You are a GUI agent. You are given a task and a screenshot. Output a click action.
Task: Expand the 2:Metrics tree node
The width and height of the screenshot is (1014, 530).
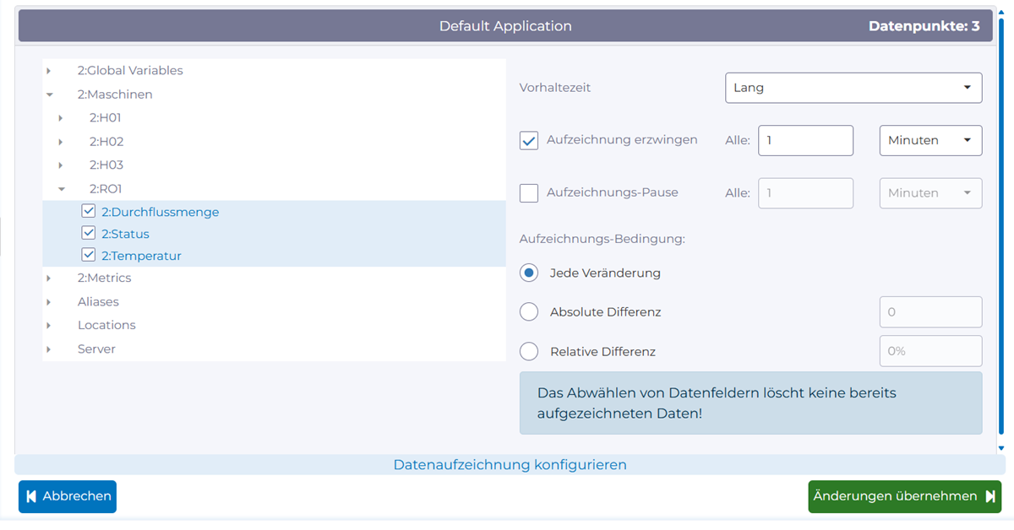(49, 277)
